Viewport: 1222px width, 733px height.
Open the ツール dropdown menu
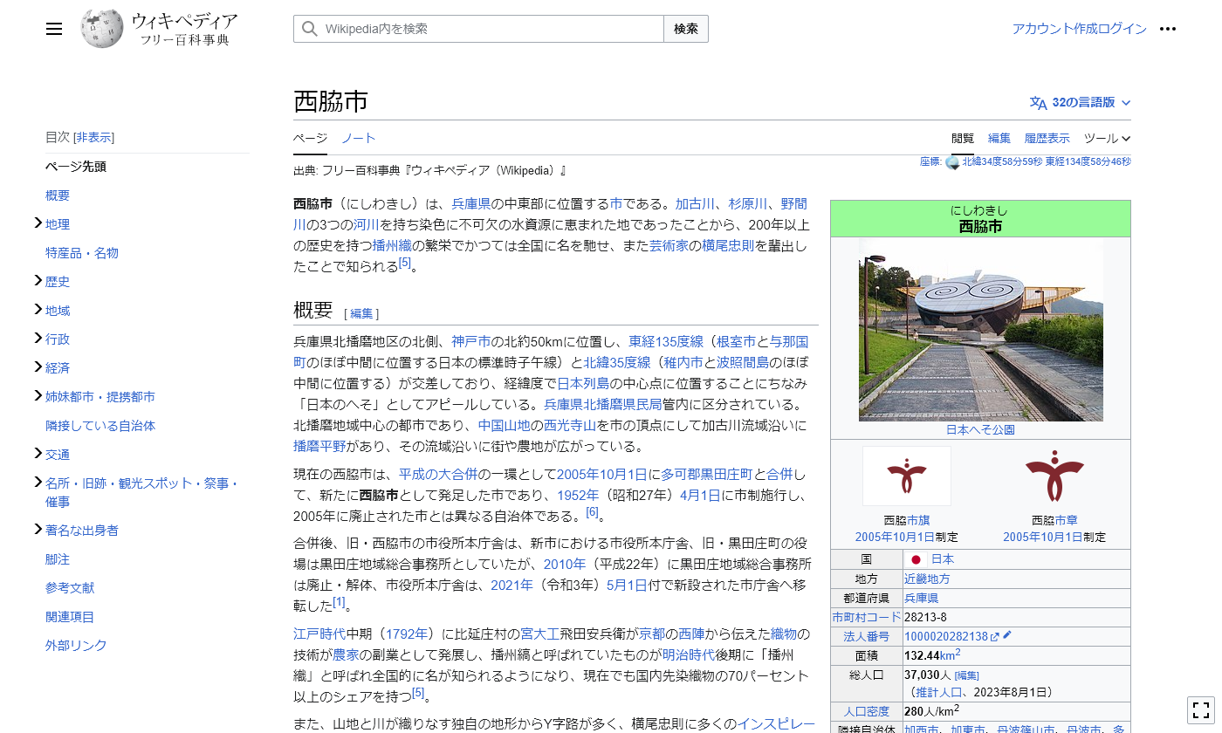(1107, 138)
